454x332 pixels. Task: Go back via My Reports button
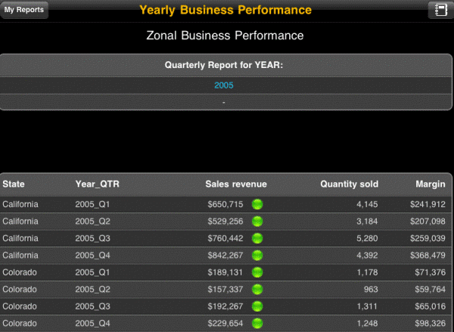(24, 10)
